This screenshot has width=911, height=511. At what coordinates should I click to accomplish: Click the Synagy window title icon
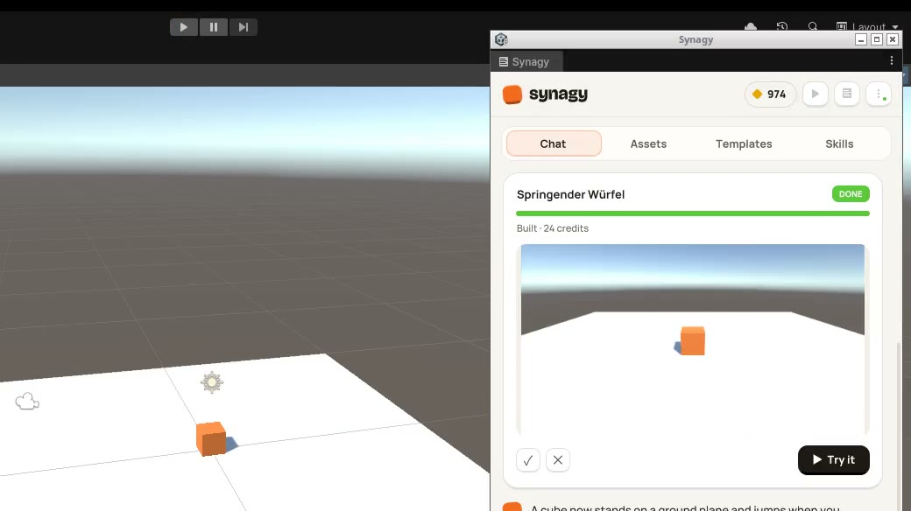point(501,39)
